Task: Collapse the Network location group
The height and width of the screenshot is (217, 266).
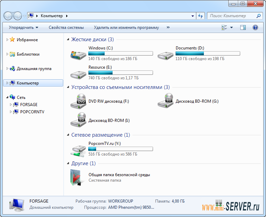Action: coord(68,135)
